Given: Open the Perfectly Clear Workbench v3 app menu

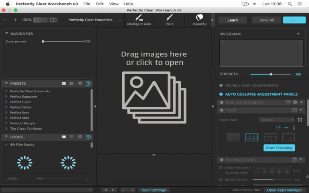Looking at the screenshot, I should [x=47, y=4].
